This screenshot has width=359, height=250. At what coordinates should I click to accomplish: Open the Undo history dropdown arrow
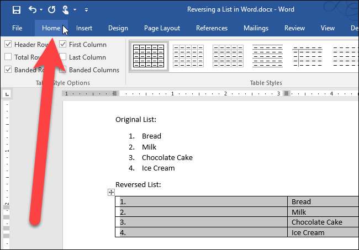[x=41, y=10]
